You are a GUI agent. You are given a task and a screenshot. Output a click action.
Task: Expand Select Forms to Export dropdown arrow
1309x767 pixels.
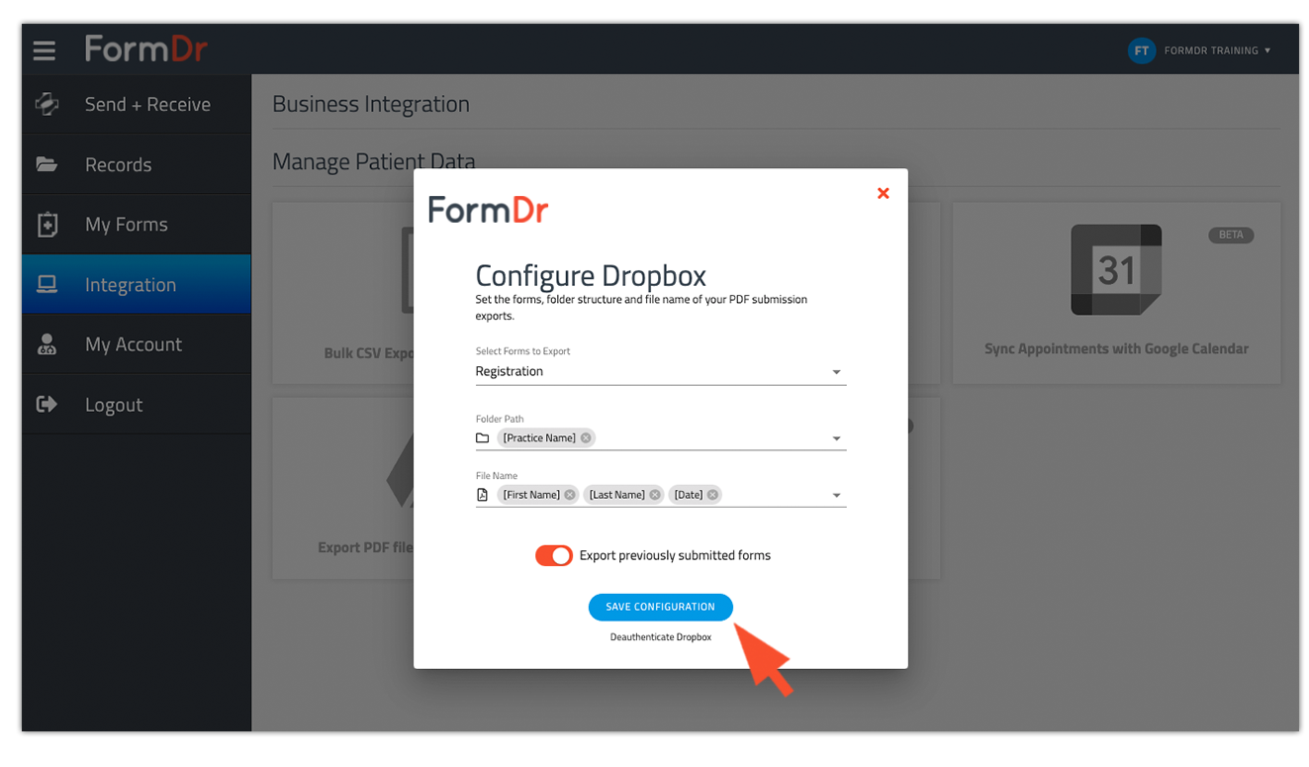(837, 372)
